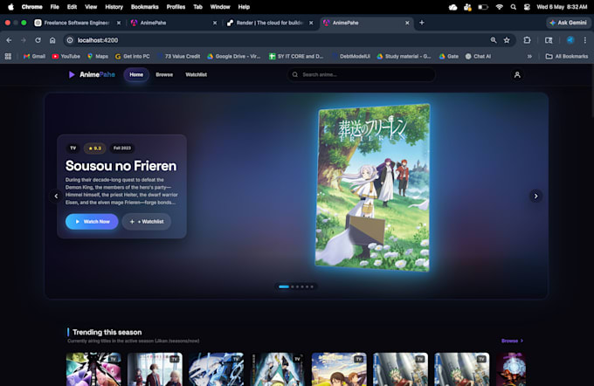Screen dimensions: 594x386
Task: Jump to the second carousel dot
Action: pos(293,286)
